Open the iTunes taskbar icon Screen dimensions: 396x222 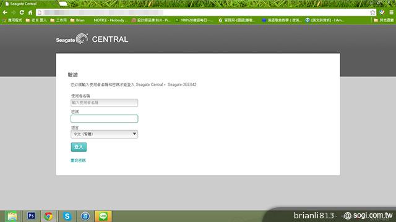point(85,216)
